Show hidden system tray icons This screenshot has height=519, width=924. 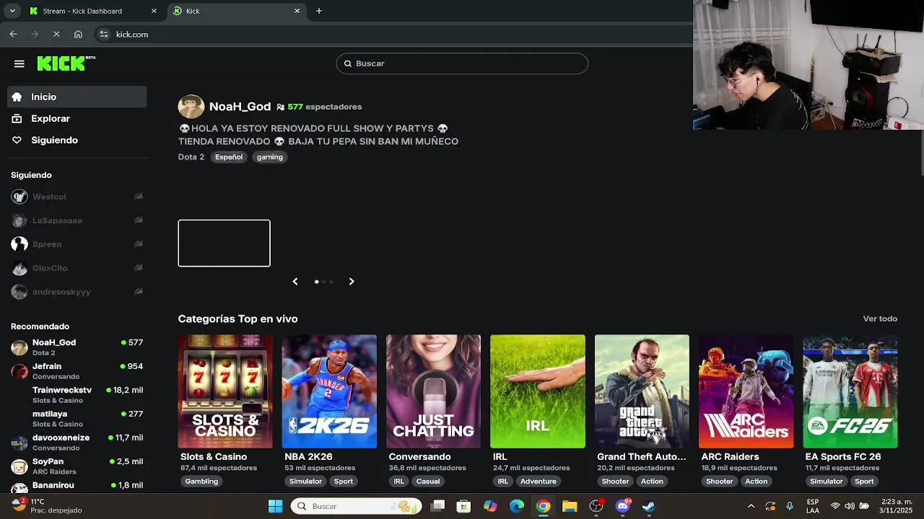pos(751,506)
